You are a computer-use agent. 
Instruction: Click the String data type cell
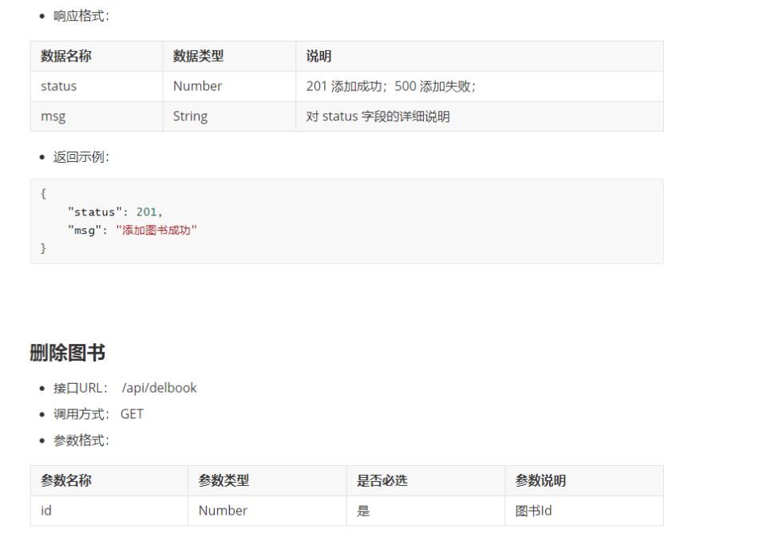[x=229, y=116]
